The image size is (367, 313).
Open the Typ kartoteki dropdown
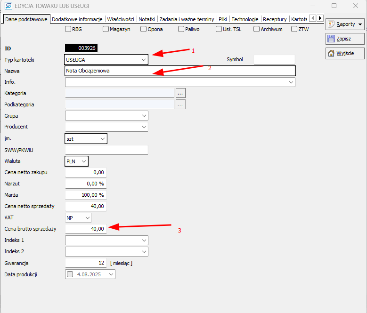(x=143, y=60)
